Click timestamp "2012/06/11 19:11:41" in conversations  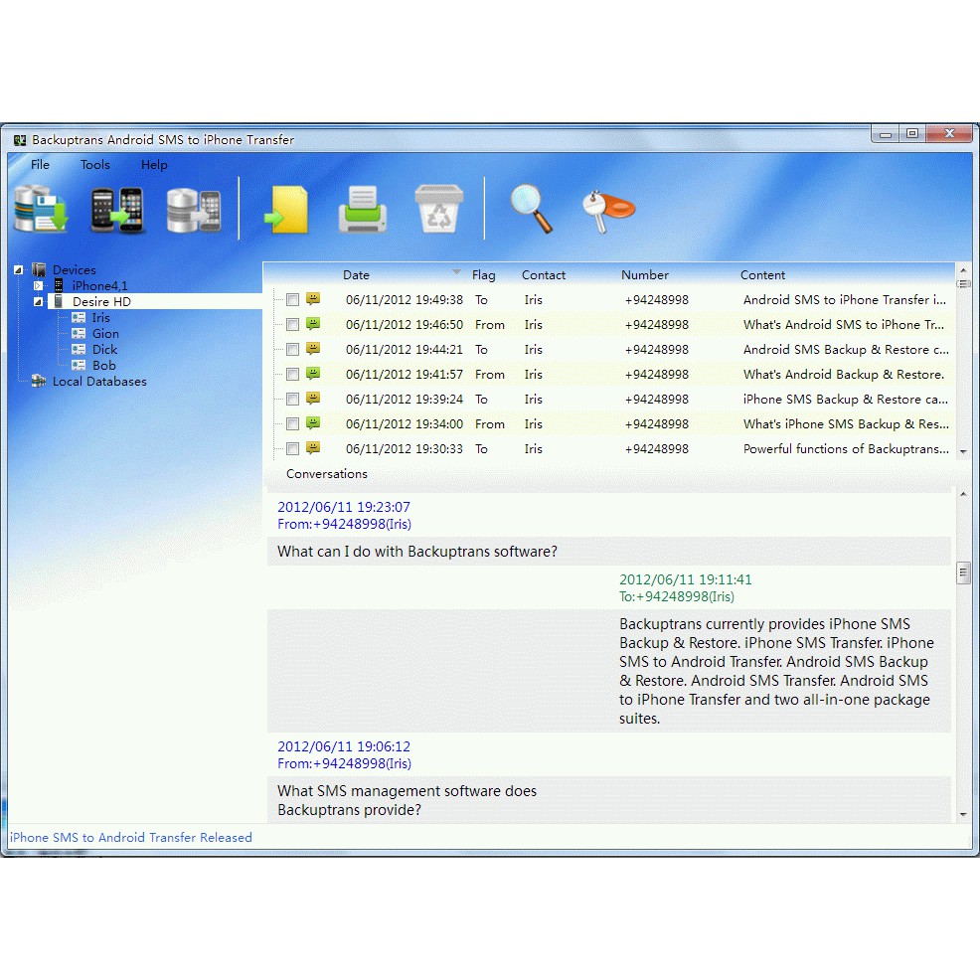(686, 579)
